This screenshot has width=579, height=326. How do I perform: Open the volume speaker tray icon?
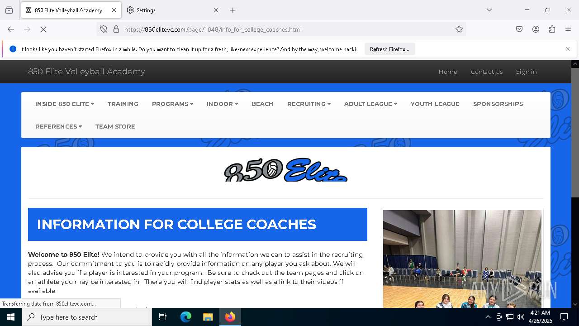click(x=521, y=317)
